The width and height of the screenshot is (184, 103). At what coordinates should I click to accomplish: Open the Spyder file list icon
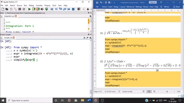[x=20, y=9]
